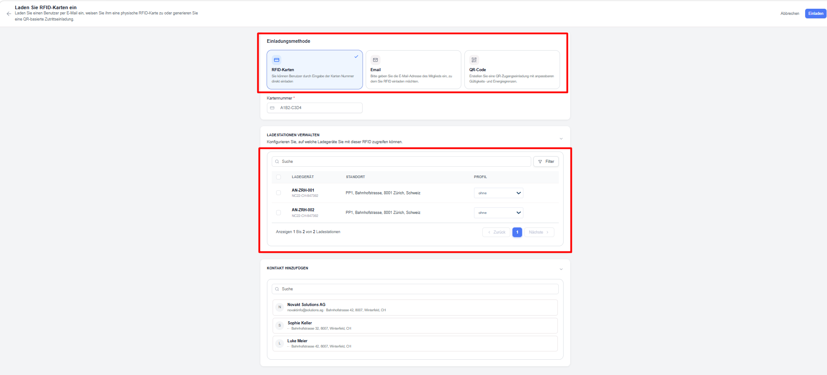This screenshot has width=827, height=375.
Task: Click AN-ZRH-001 device name
Action: coord(303,190)
